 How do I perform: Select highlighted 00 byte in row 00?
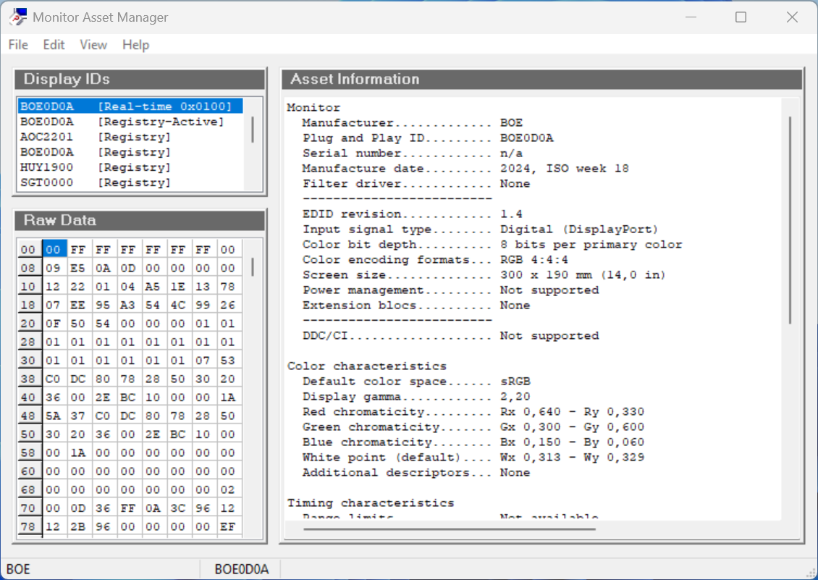pyautogui.click(x=54, y=250)
